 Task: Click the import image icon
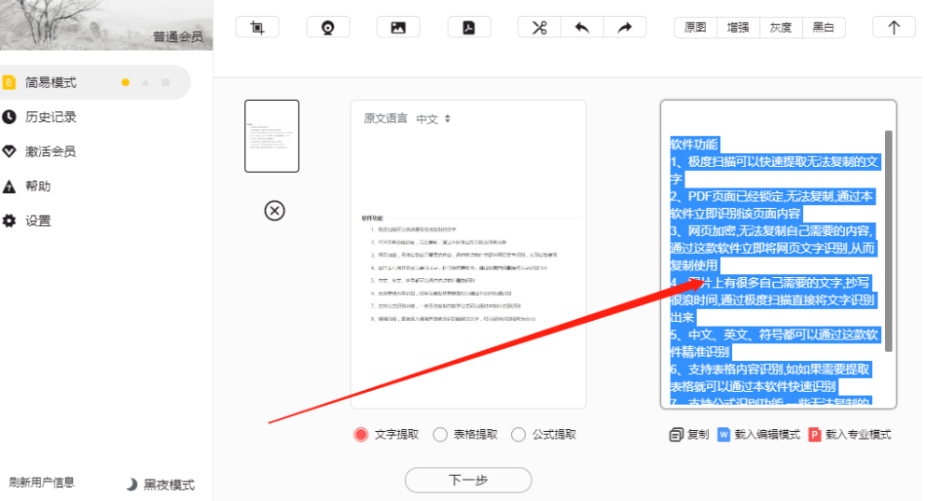pos(398,27)
